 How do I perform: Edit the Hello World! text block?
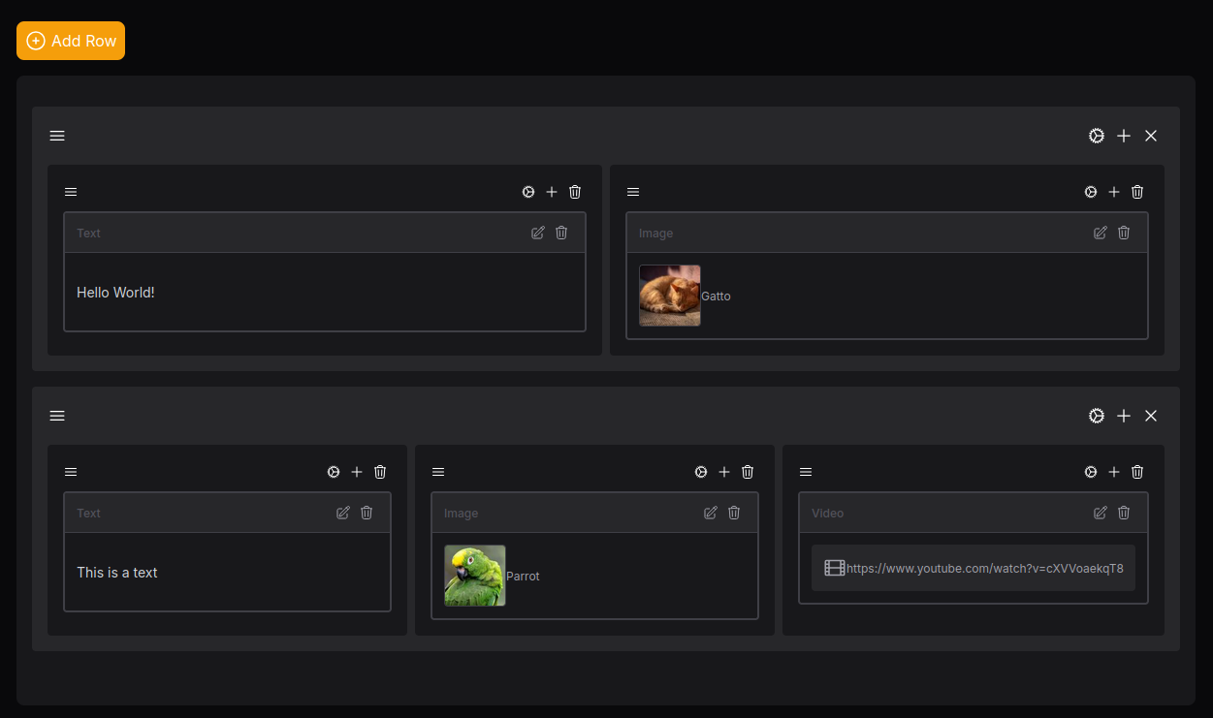[x=538, y=233]
